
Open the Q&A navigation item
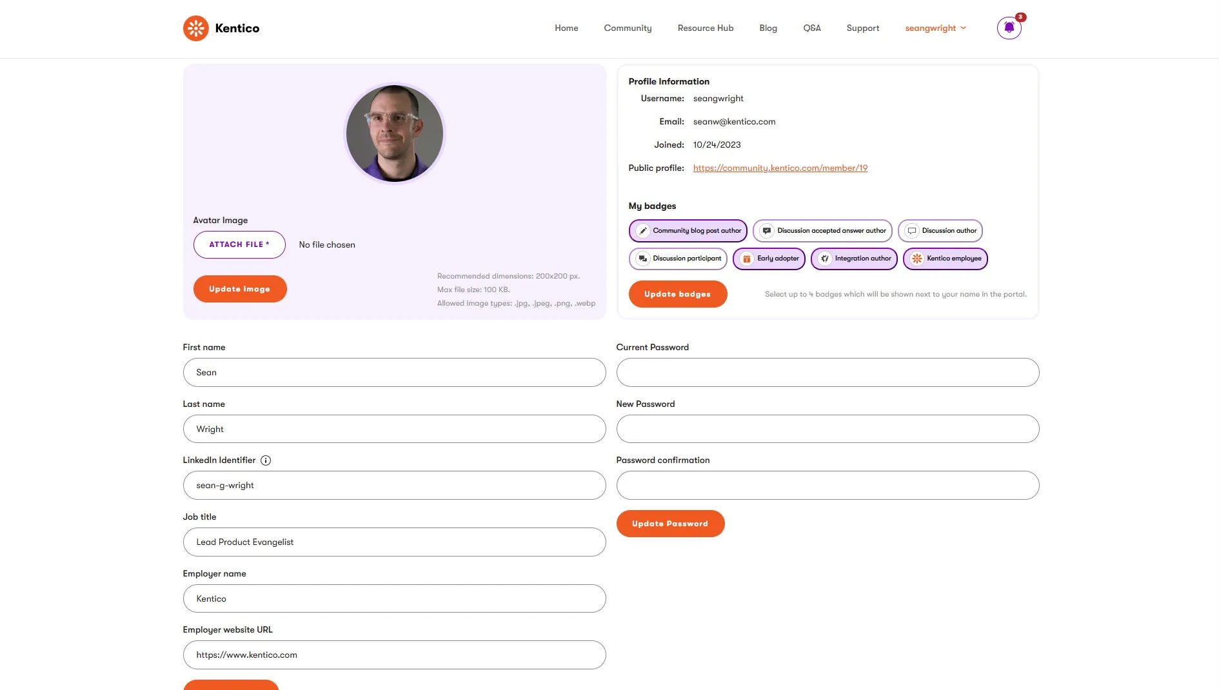[812, 28]
